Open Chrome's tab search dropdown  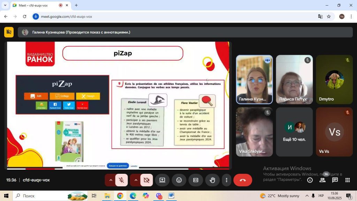click(x=5, y=5)
